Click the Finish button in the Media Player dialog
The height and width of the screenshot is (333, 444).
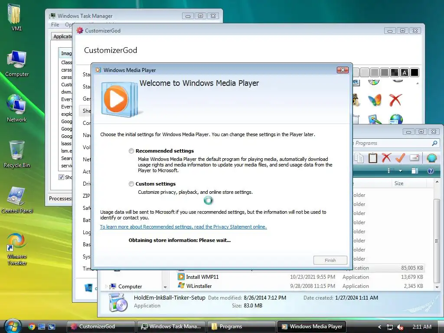pos(330,260)
